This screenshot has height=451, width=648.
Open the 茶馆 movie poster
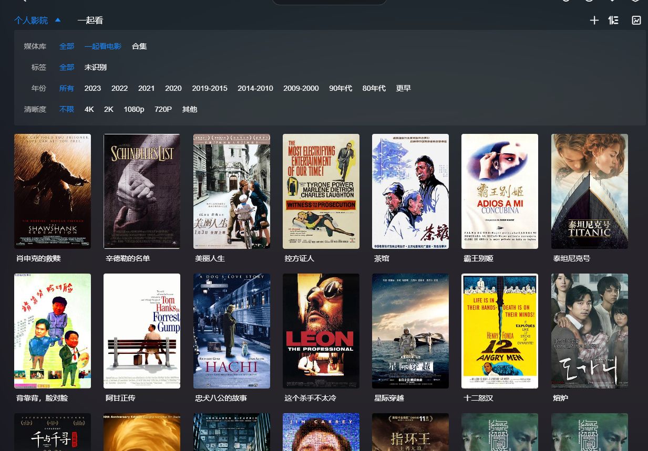pyautogui.click(x=410, y=191)
